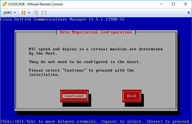Screen dimensions: 192x124
Task: Close the CUCM_PUB console window
Action: pyautogui.click(x=186, y=4)
